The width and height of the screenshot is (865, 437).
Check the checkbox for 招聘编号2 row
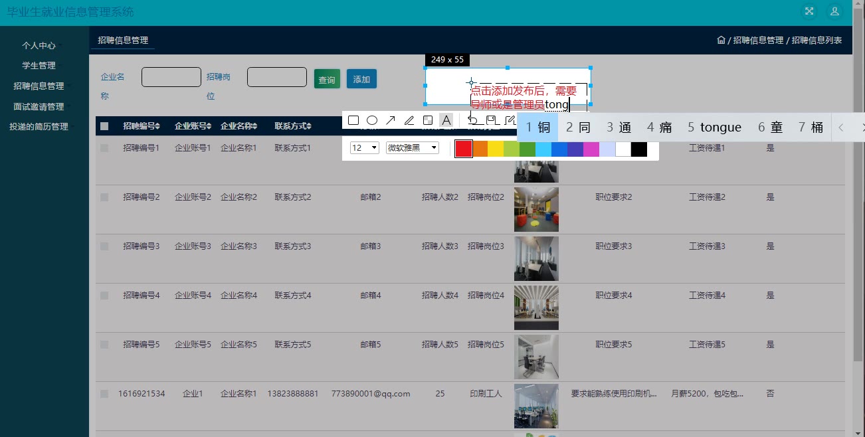pyautogui.click(x=104, y=197)
